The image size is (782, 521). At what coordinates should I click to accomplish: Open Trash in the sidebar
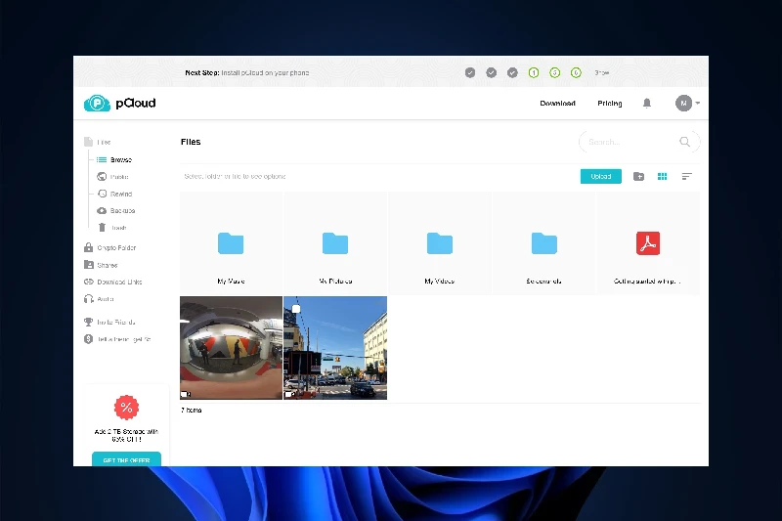(111, 228)
